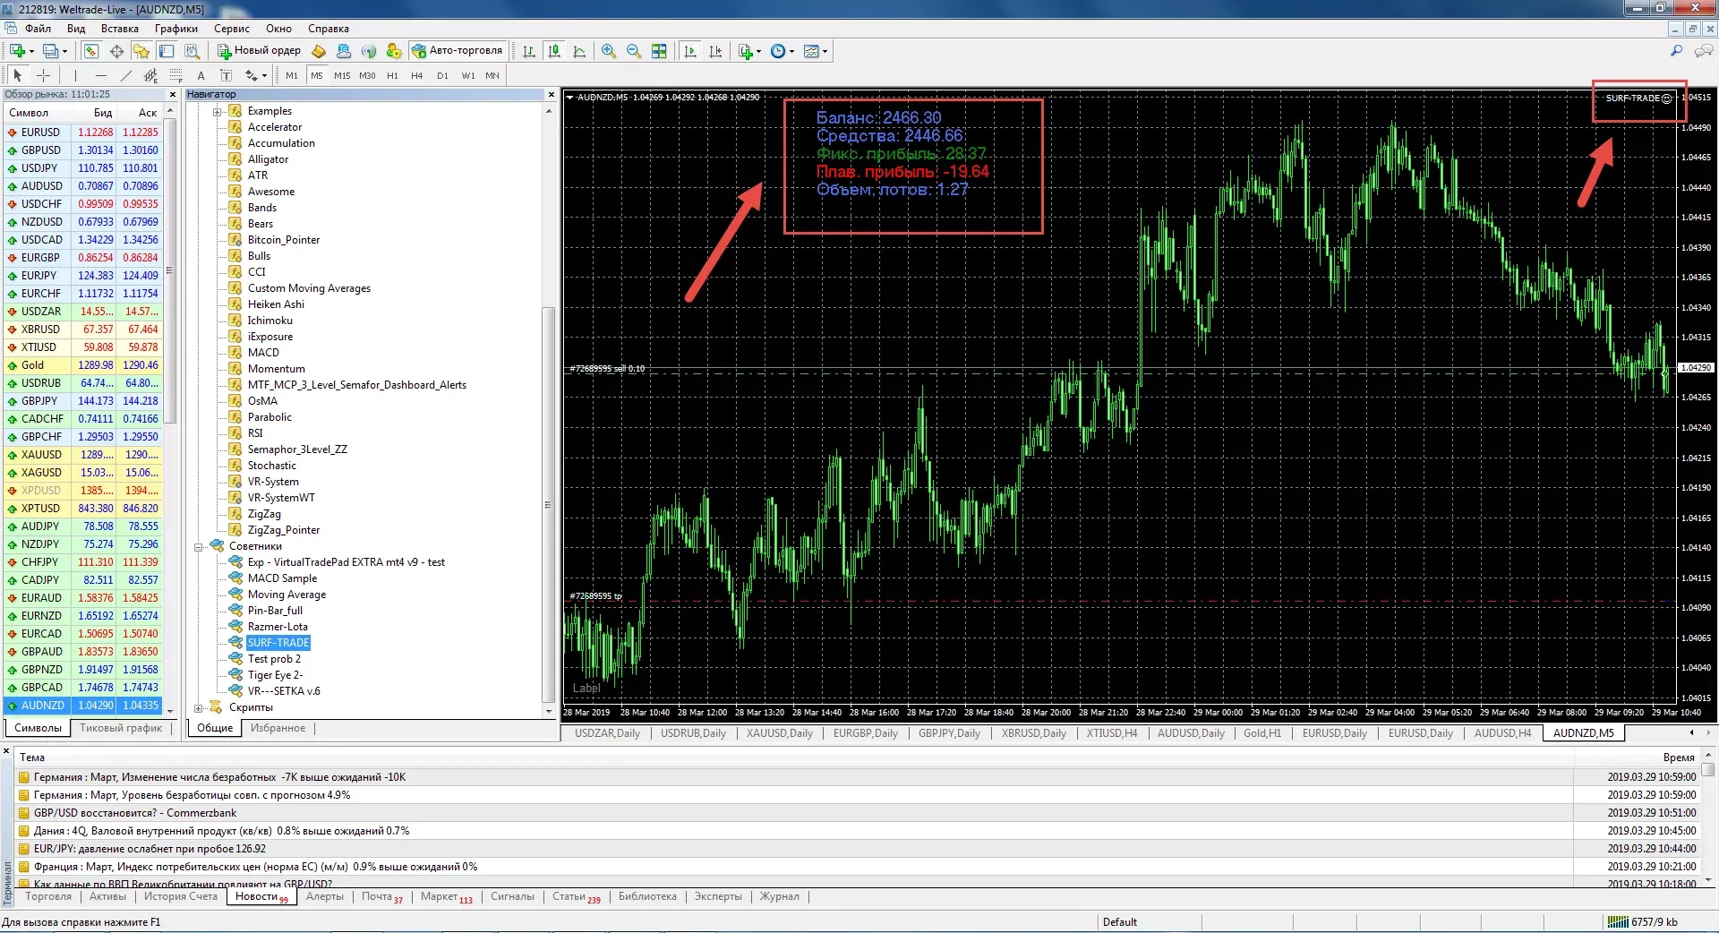Zoom out on the chart
1719x933 pixels.
point(634,51)
